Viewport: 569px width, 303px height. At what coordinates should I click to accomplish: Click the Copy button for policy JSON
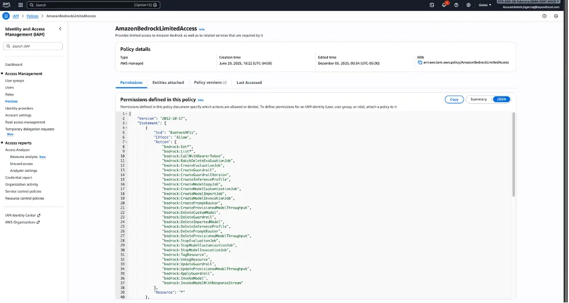pyautogui.click(x=454, y=100)
